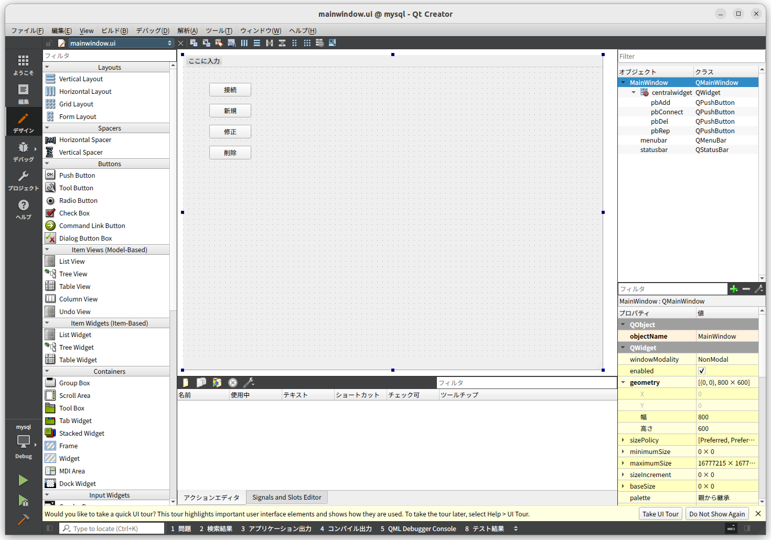771x540 pixels.
Task: Click the Break Layout toolbar icon
Action: [319, 43]
